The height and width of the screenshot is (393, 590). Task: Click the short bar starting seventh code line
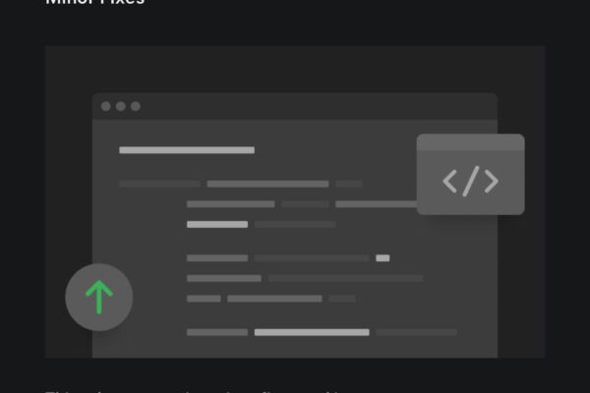[204, 299]
